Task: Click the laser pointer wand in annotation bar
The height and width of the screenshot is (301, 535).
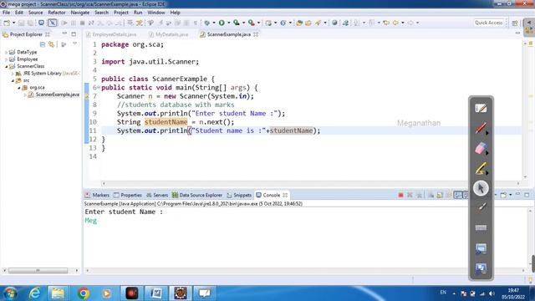Action: coord(481,207)
